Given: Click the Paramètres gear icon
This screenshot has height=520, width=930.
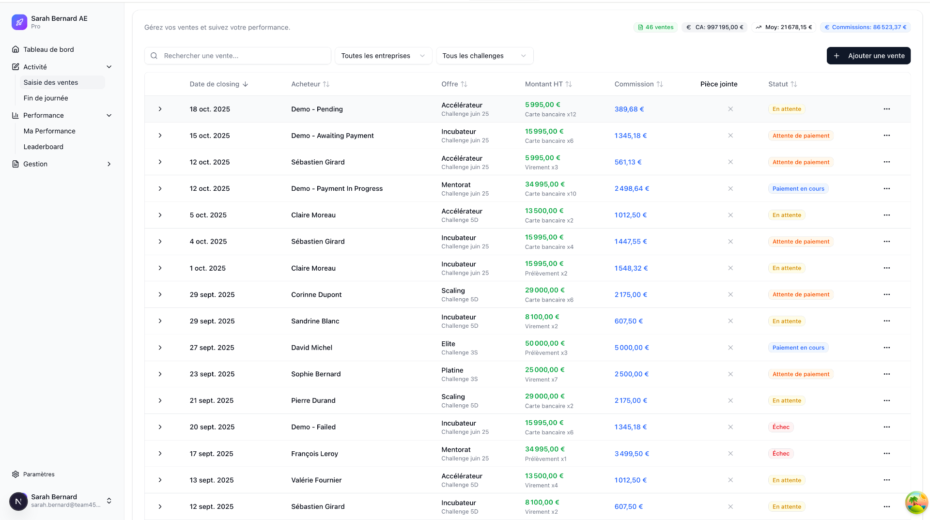Looking at the screenshot, I should click(15, 474).
